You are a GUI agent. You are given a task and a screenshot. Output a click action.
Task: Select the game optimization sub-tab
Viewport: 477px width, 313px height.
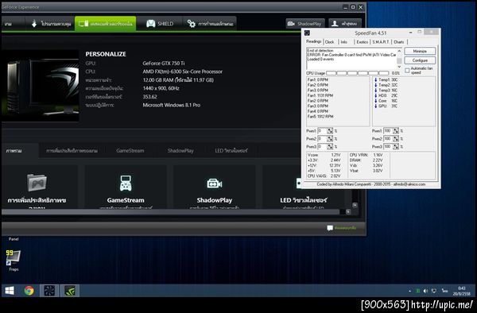(72, 150)
